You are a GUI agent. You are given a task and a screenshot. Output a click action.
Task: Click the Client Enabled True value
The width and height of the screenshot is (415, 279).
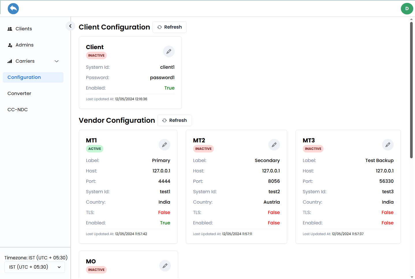click(169, 88)
